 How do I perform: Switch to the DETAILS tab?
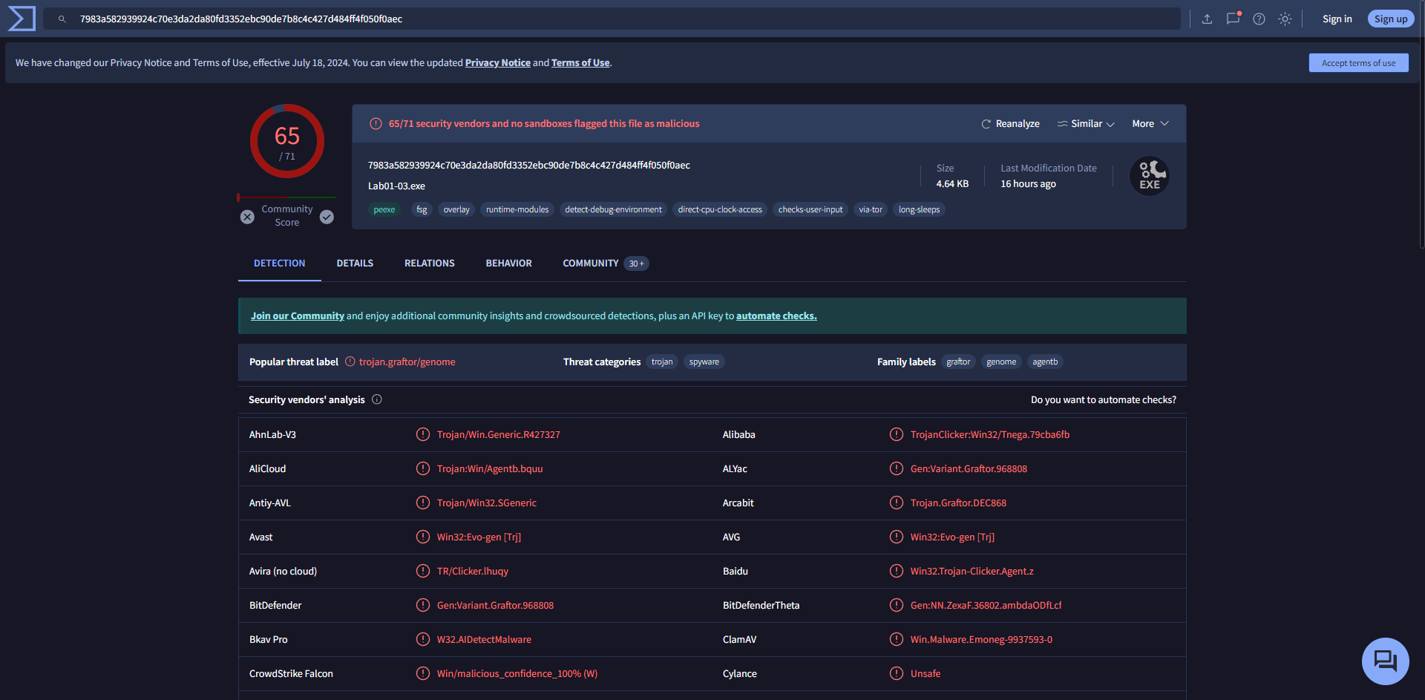pyautogui.click(x=355, y=264)
